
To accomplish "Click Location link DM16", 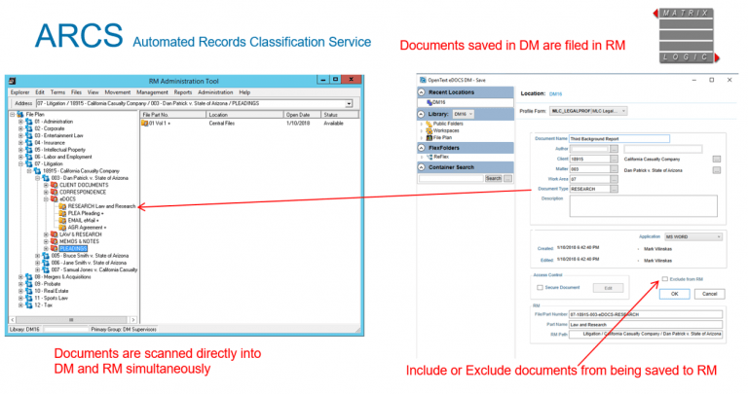I will [x=555, y=93].
